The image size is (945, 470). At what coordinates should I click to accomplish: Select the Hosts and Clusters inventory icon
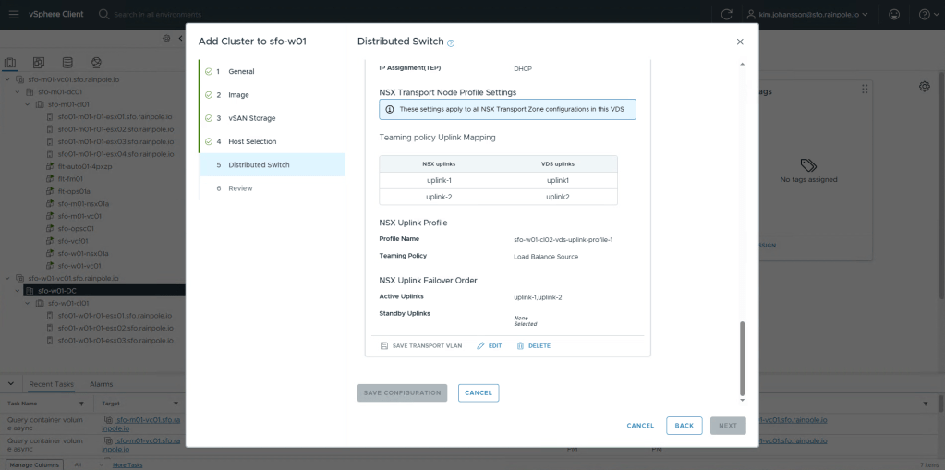(x=11, y=62)
